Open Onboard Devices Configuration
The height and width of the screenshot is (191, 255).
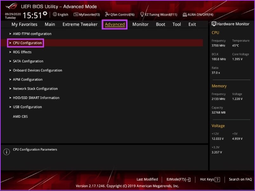pos(37,71)
